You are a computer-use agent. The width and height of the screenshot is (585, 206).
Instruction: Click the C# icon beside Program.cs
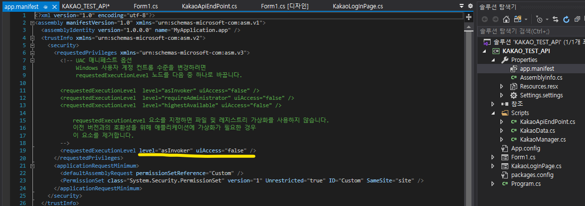505,183
